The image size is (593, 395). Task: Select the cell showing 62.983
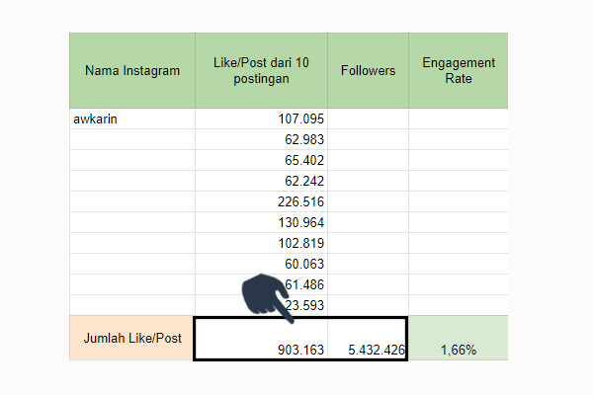261,139
